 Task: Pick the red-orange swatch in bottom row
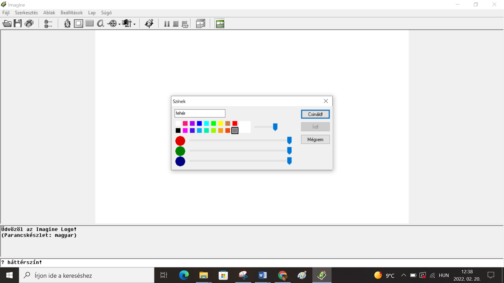228,130
